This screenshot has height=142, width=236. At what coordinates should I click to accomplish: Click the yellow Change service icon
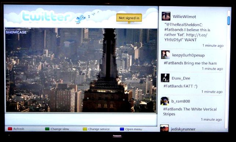85,129
